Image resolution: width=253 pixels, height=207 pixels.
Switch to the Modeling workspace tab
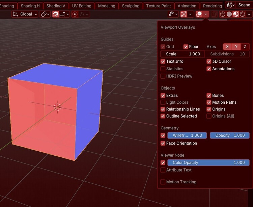(x=107, y=6)
